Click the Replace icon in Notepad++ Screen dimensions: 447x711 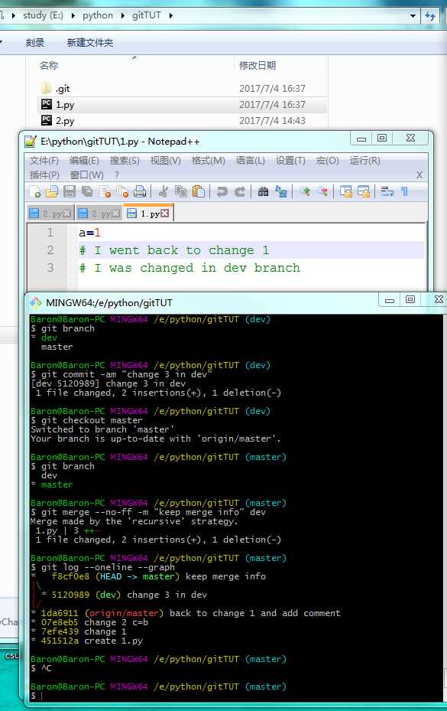pyautogui.click(x=281, y=191)
